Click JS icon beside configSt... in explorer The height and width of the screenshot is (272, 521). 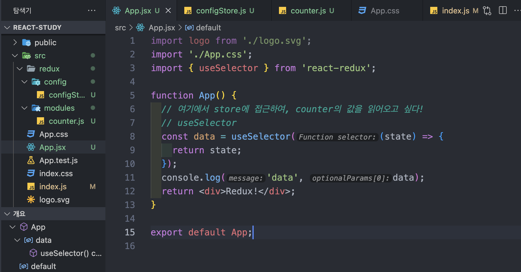coord(41,95)
